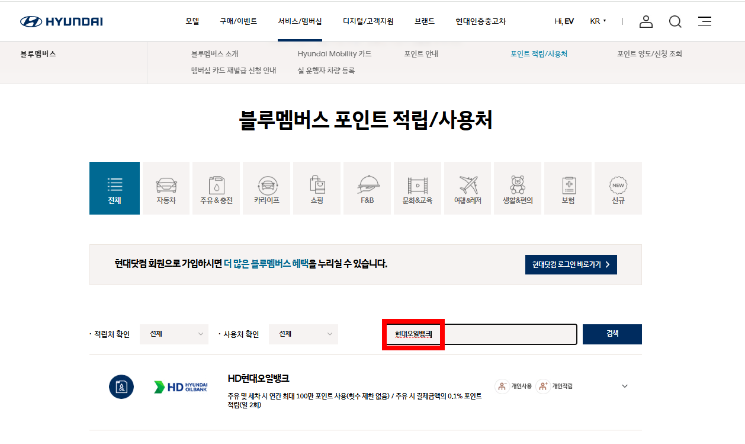The width and height of the screenshot is (745, 444).
Task: Open the 서비스/멤버십 menu
Action: tap(300, 21)
